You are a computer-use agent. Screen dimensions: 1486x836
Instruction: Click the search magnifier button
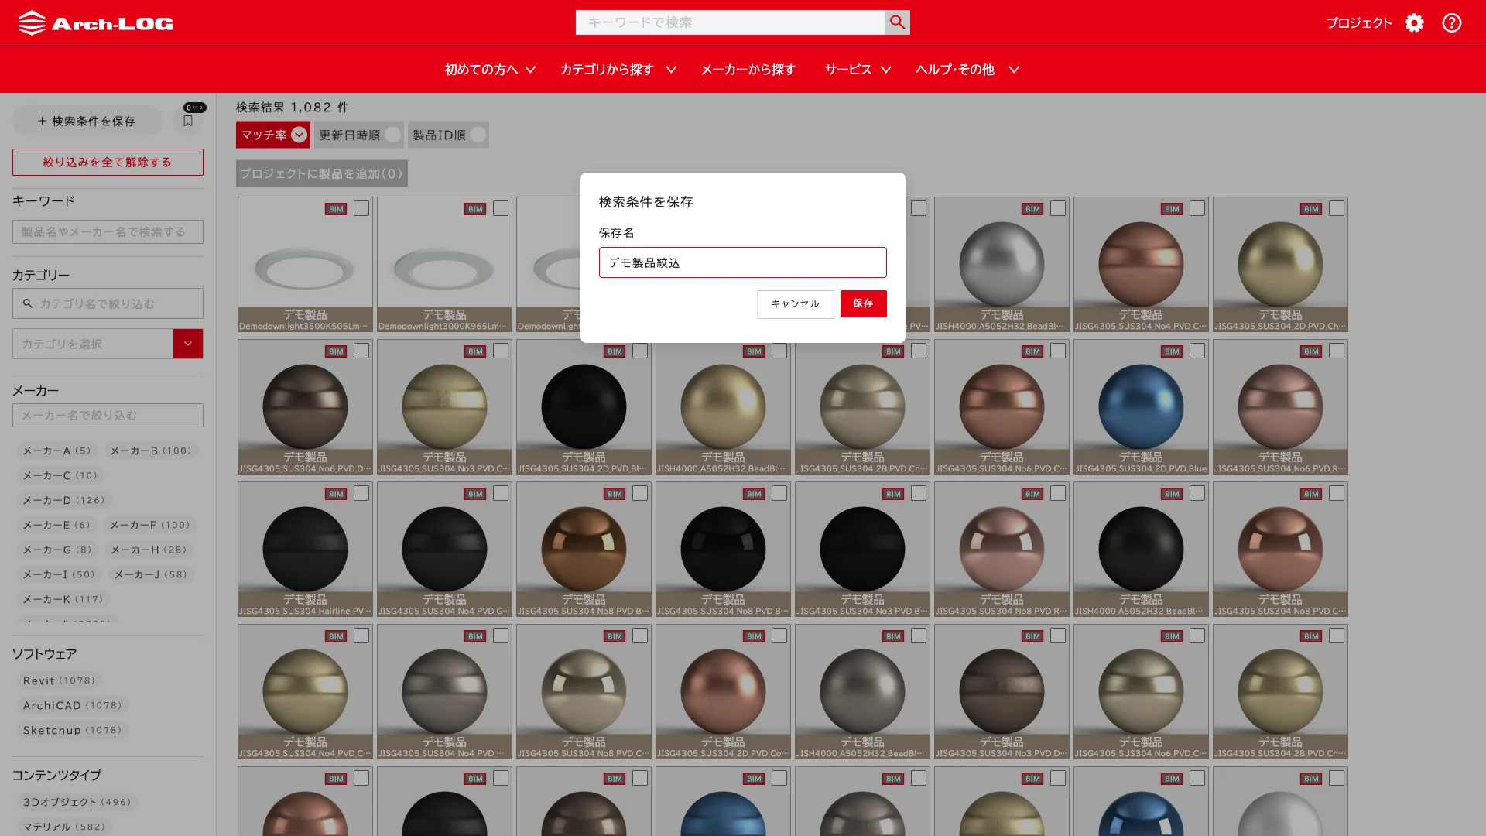coord(897,22)
